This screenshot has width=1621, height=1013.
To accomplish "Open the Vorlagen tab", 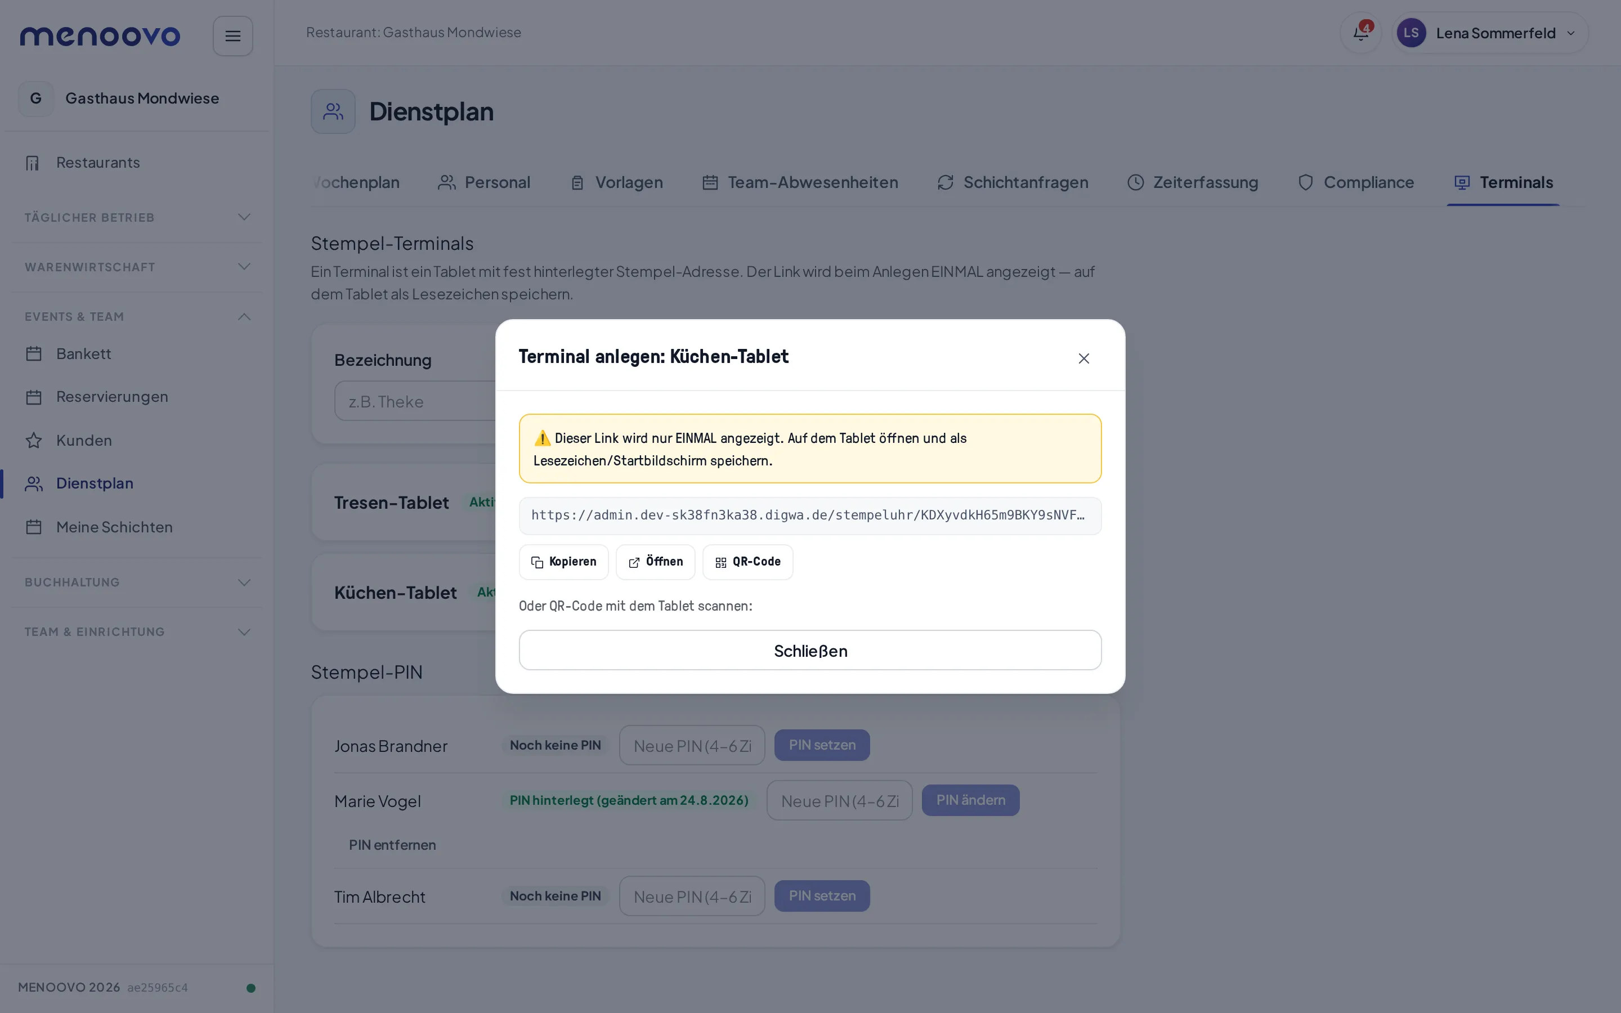I will coord(616,182).
